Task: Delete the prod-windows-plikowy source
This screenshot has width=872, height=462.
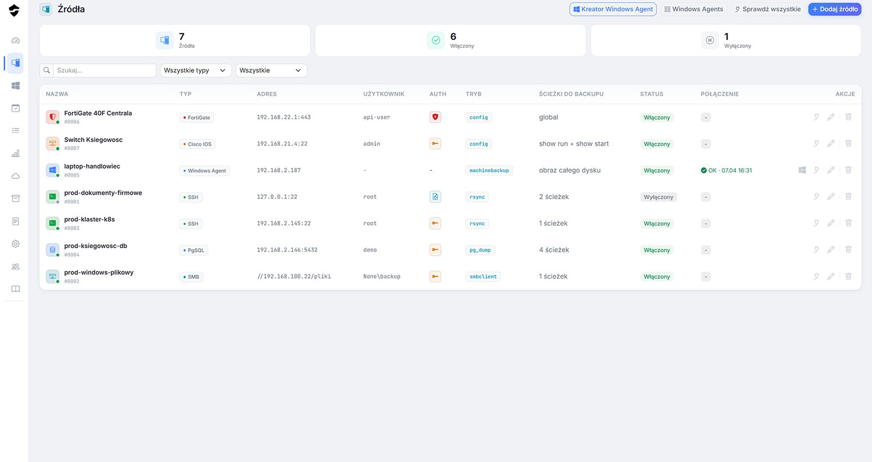Action: (x=848, y=276)
